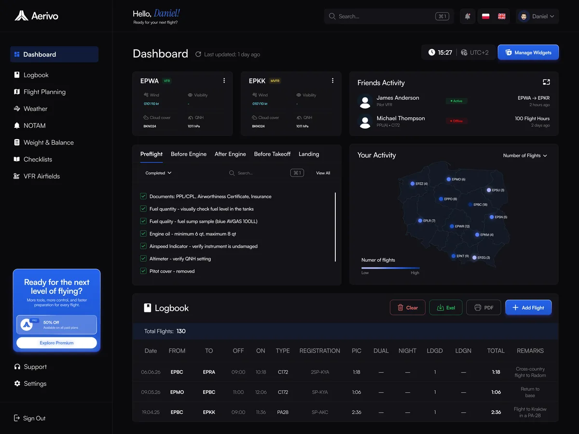Click James Anderson's avatar
This screenshot has width=579, height=434.
tap(365, 101)
